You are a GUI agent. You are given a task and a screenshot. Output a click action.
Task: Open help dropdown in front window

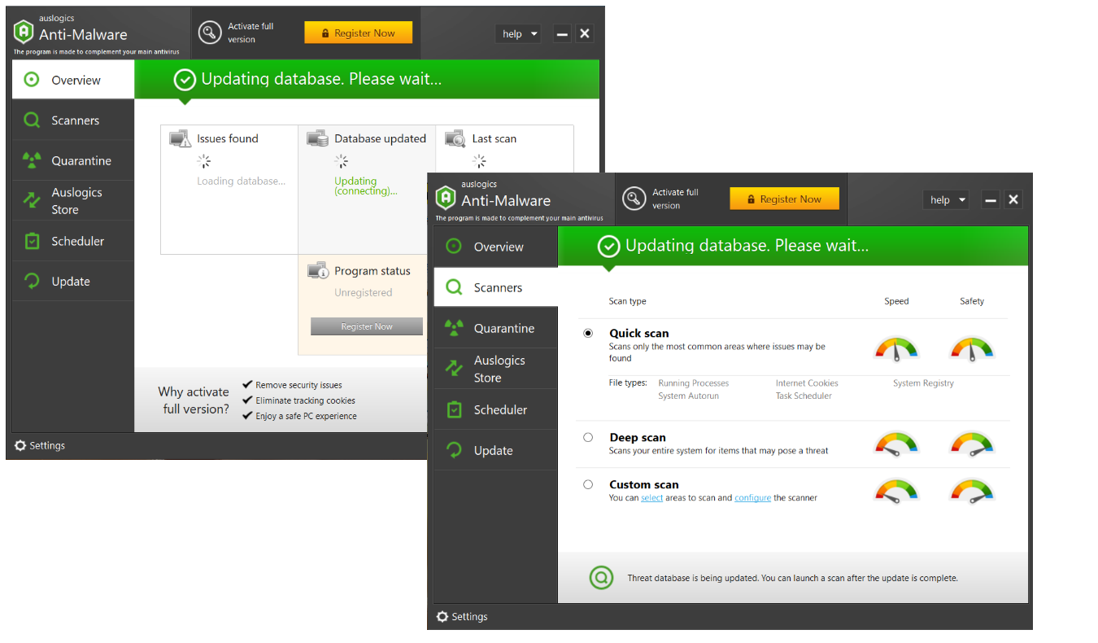click(x=946, y=199)
